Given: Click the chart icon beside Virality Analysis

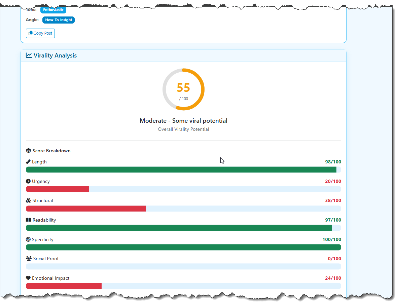Looking at the screenshot, I should pos(29,55).
